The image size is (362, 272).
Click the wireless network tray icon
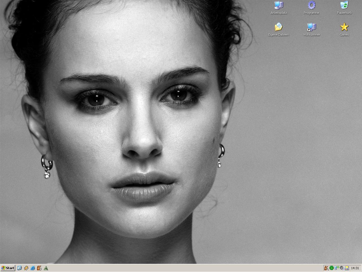point(337,268)
